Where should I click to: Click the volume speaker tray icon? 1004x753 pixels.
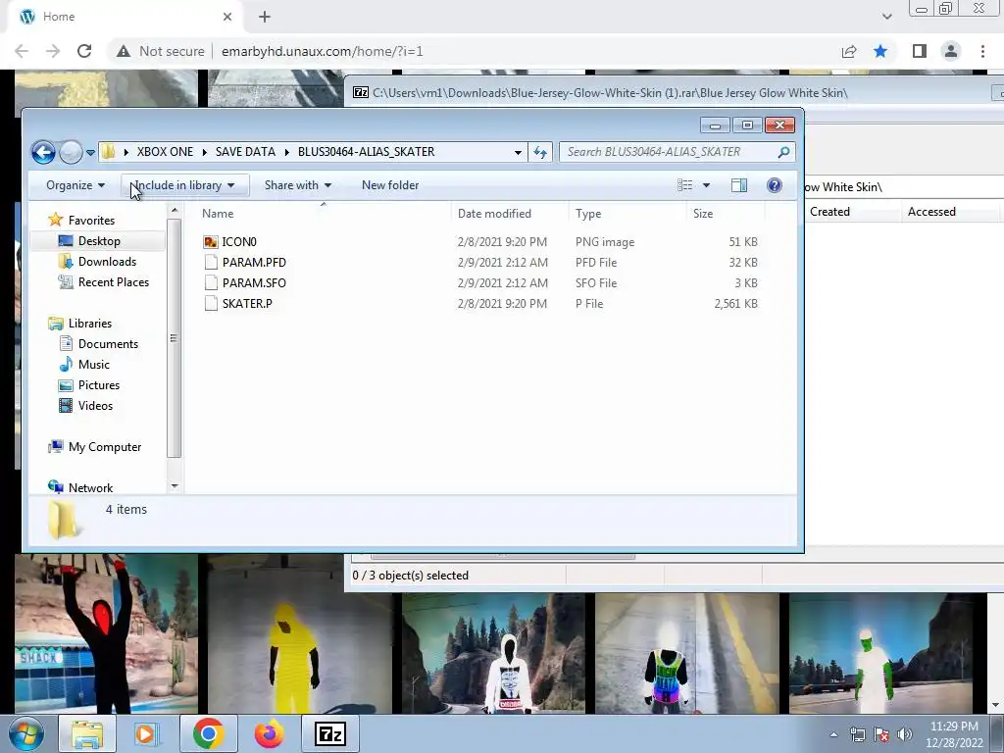pyautogui.click(x=905, y=734)
